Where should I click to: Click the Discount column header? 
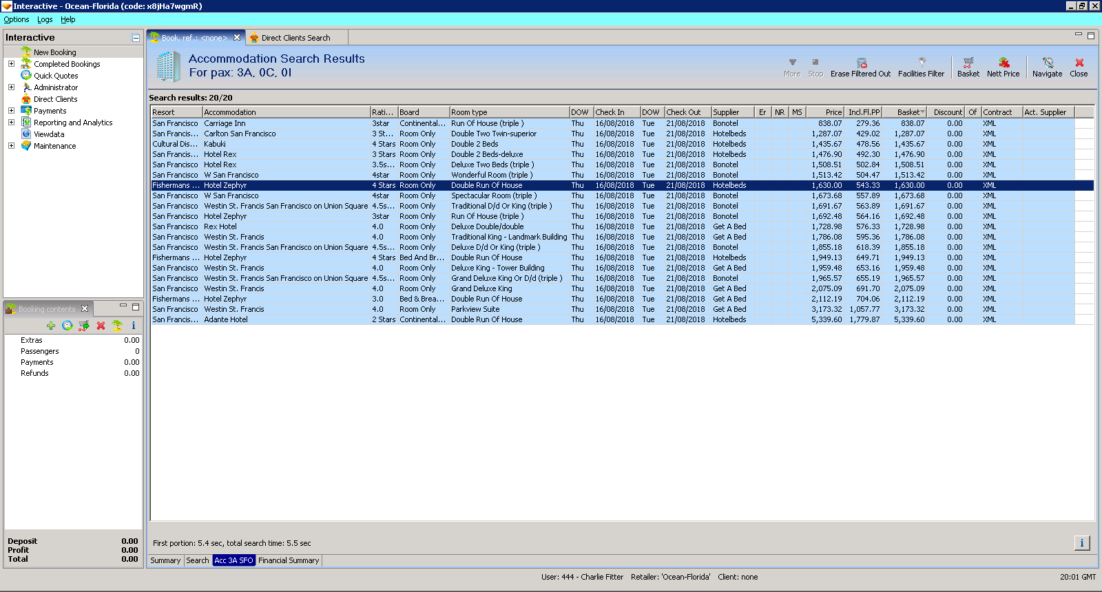tap(946, 112)
